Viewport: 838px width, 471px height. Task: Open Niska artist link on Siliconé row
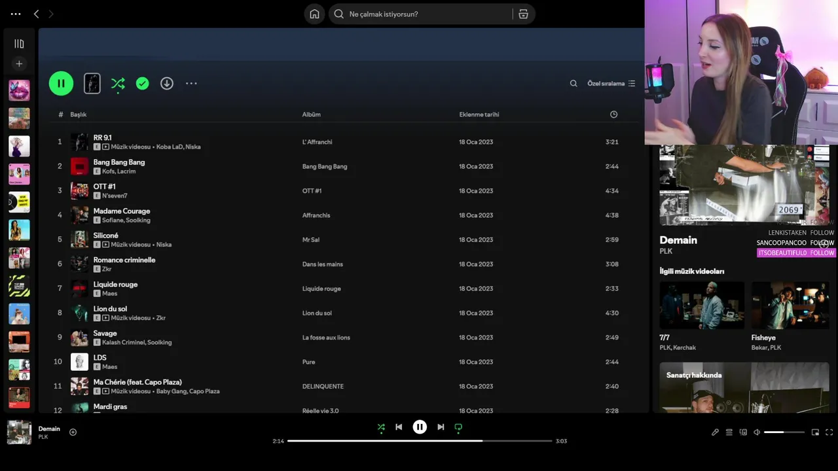pyautogui.click(x=164, y=245)
